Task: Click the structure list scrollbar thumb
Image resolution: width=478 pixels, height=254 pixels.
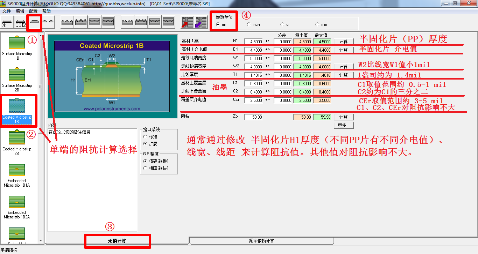Action: pyautogui.click(x=41, y=86)
